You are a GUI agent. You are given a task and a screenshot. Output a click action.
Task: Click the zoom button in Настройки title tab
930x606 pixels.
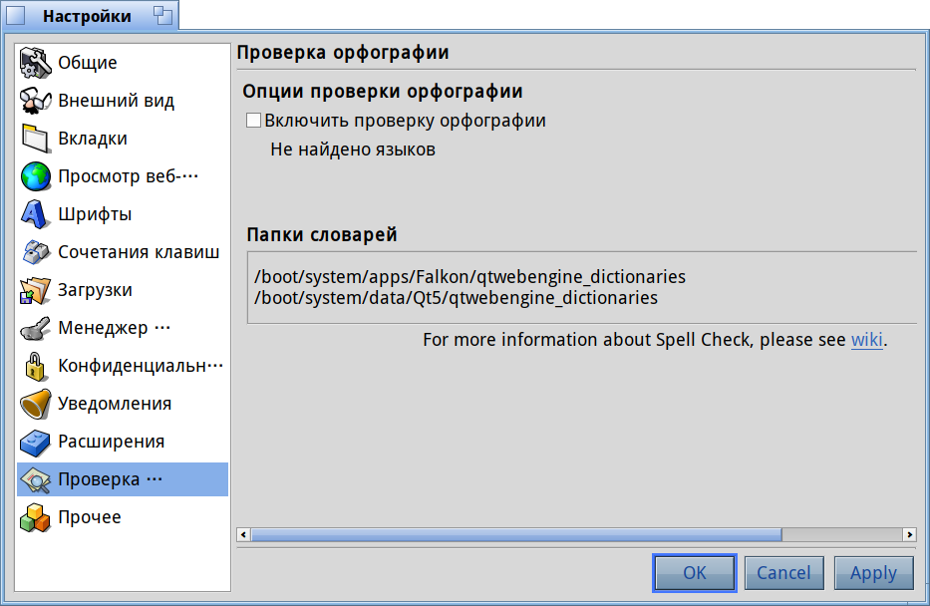pos(162,15)
